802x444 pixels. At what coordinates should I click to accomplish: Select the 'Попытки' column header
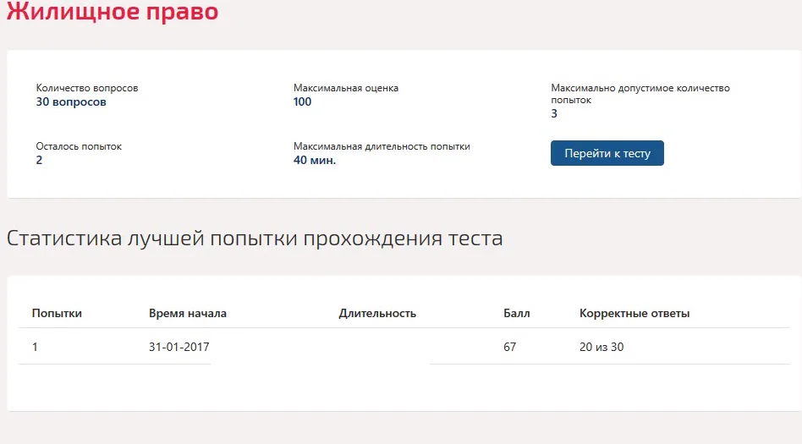coord(57,313)
